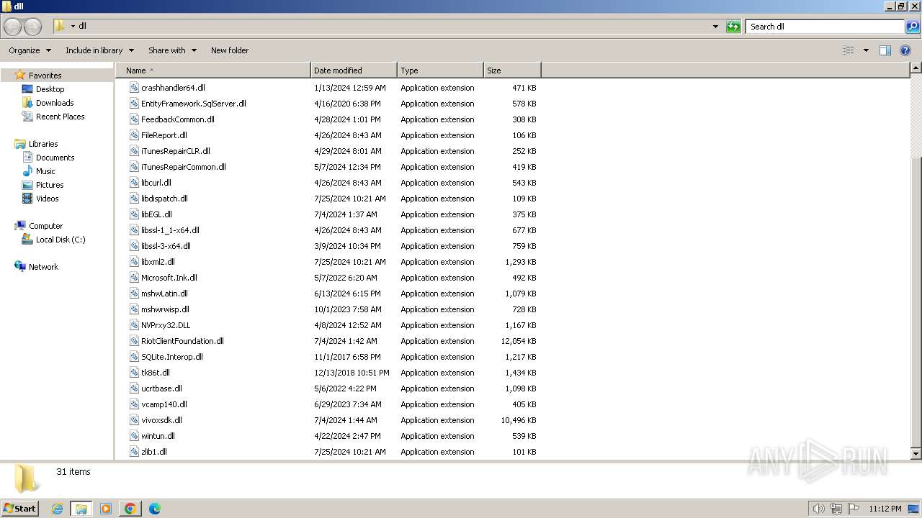Open the Music library
Image resolution: width=922 pixels, height=518 pixels.
(45, 171)
